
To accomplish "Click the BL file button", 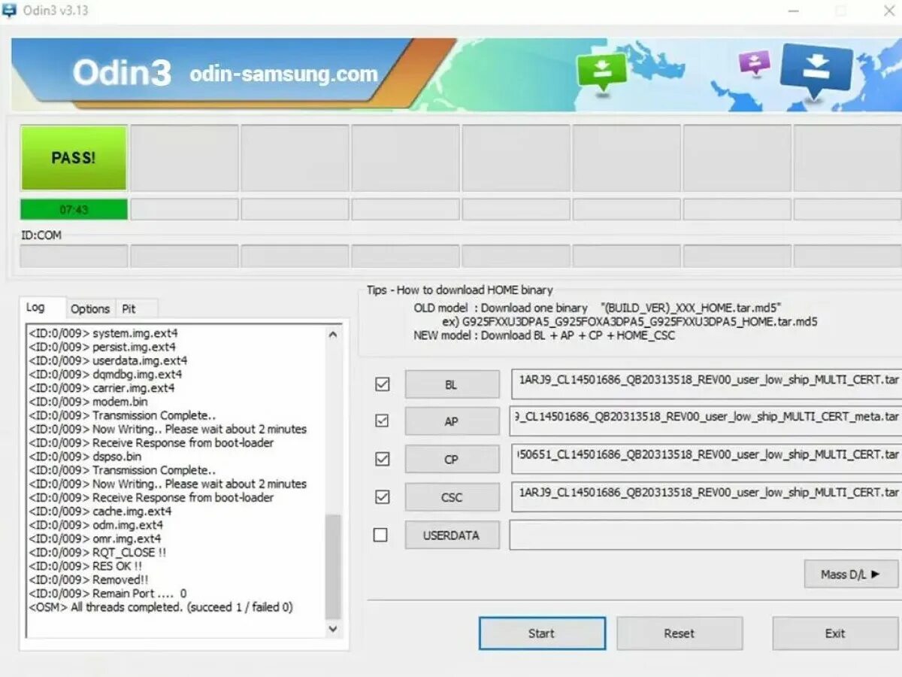I will coord(452,384).
